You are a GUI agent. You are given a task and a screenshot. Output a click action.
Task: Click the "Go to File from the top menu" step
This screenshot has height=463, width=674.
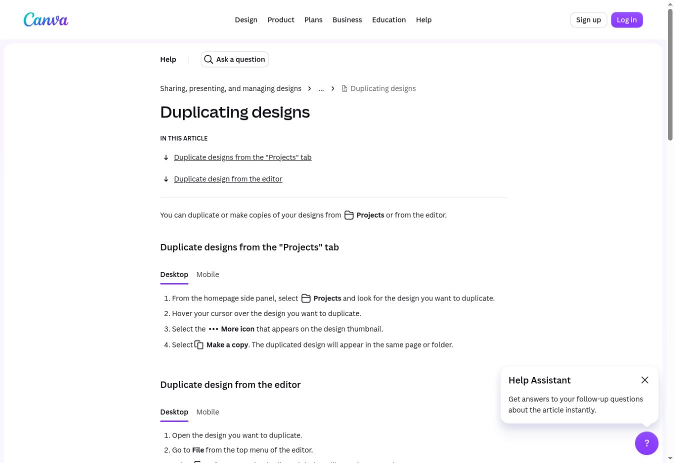coord(242,450)
